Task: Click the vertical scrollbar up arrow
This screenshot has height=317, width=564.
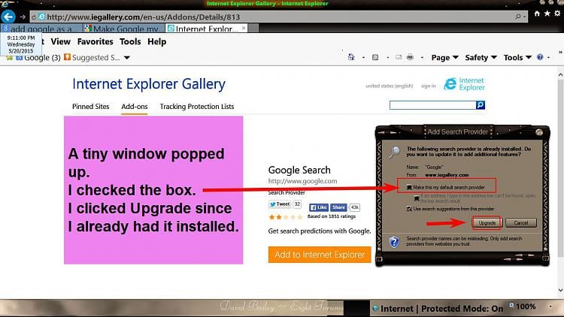Action: 560,75
